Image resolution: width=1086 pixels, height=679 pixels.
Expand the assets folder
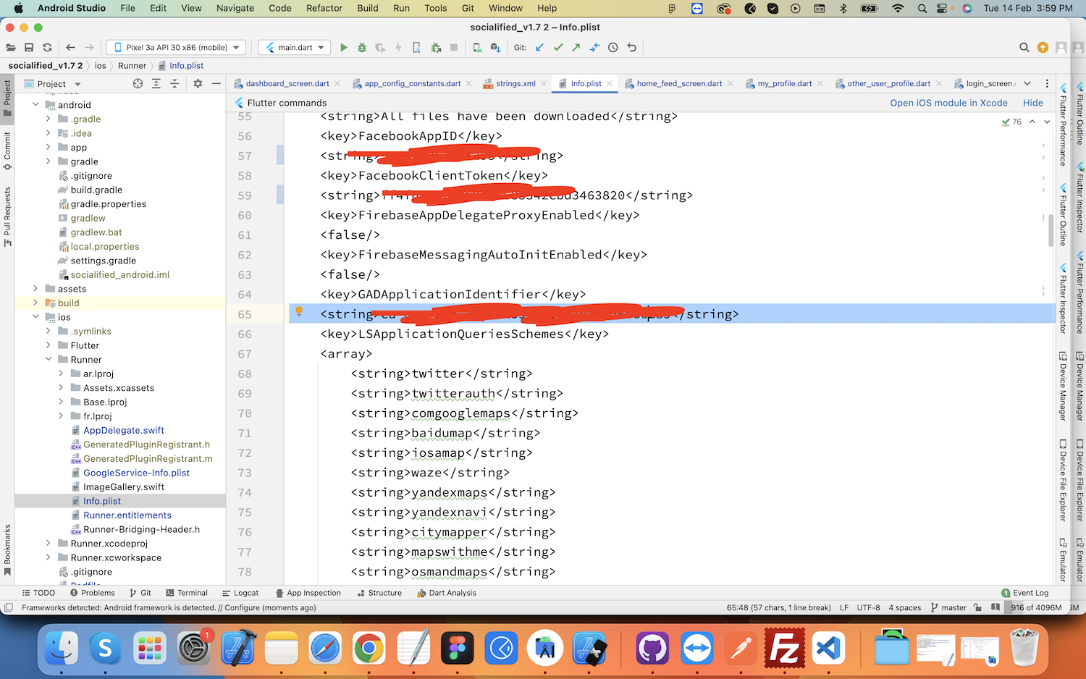[35, 289]
